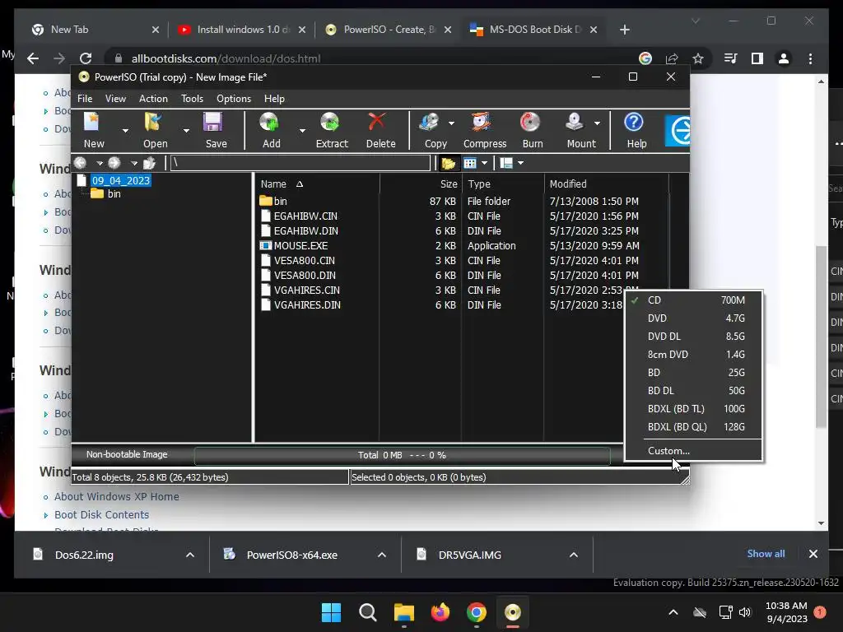Click the up one level folder icon

pos(150,163)
